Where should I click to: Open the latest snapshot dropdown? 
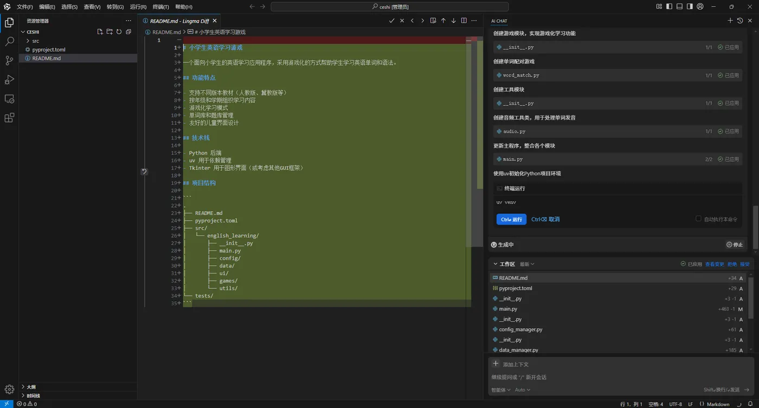(x=527, y=264)
